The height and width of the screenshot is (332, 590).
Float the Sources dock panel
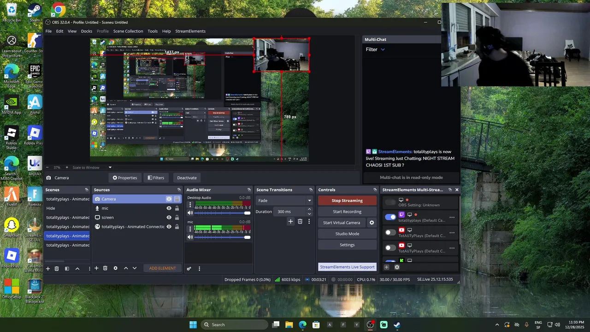coord(179,190)
